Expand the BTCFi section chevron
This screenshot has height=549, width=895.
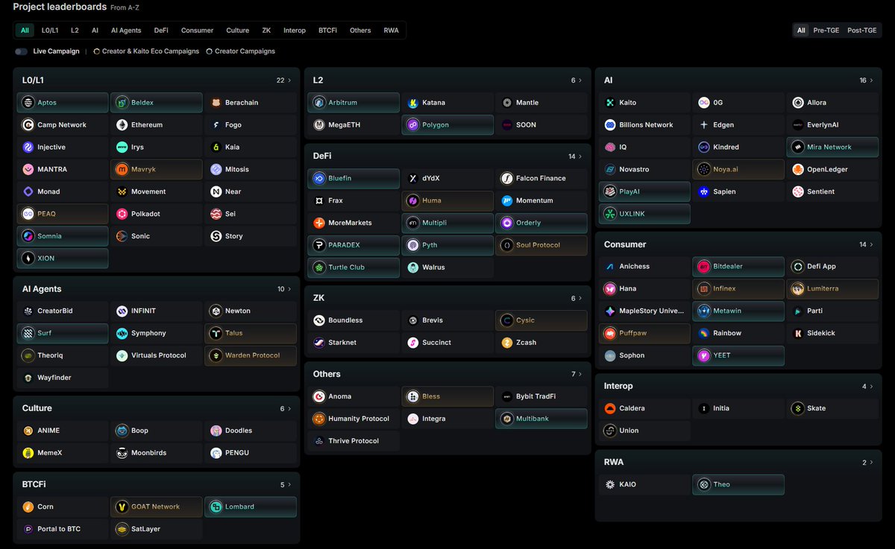coord(289,484)
